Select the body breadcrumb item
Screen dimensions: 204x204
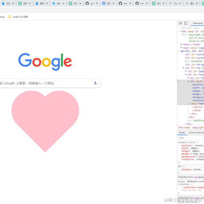point(198,128)
